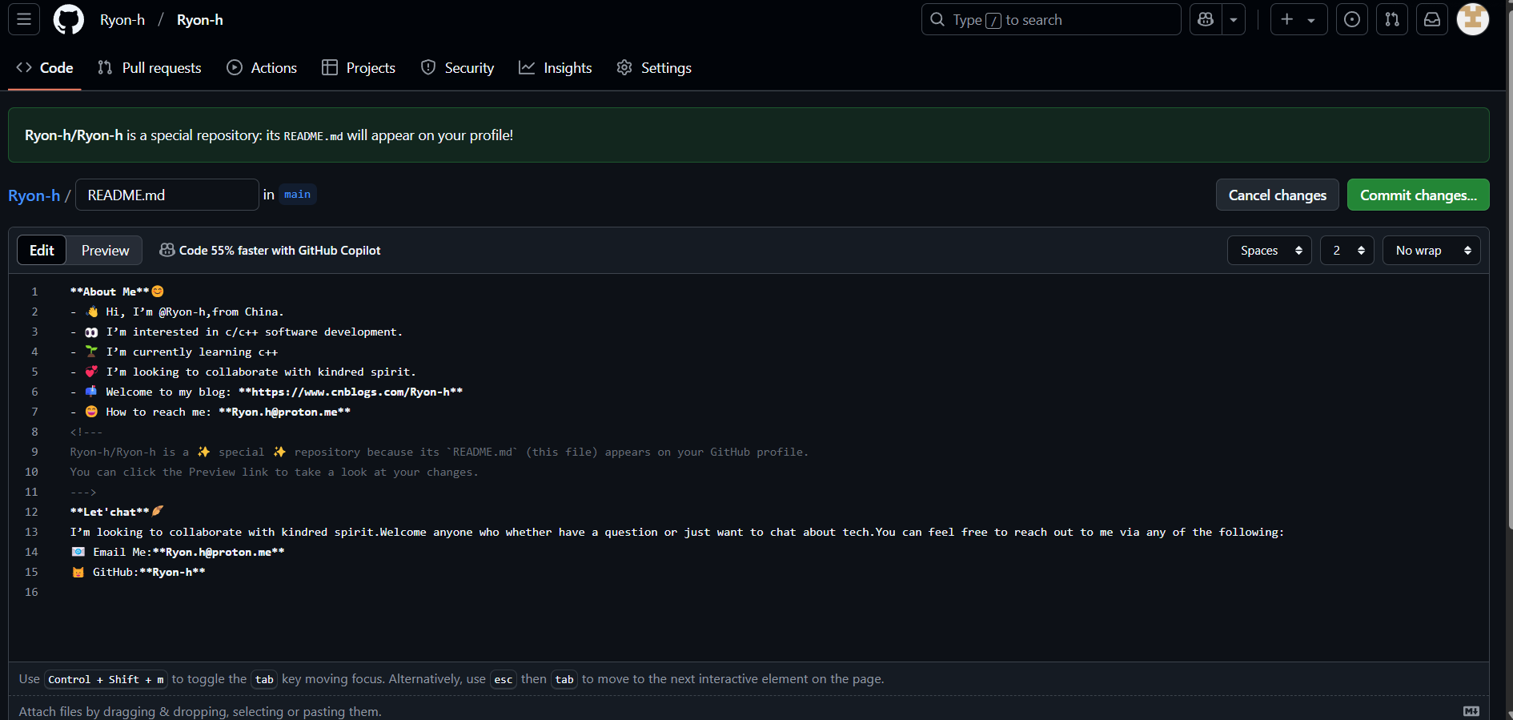This screenshot has width=1513, height=720.
Task: Open the Insights tab
Action: click(x=556, y=68)
